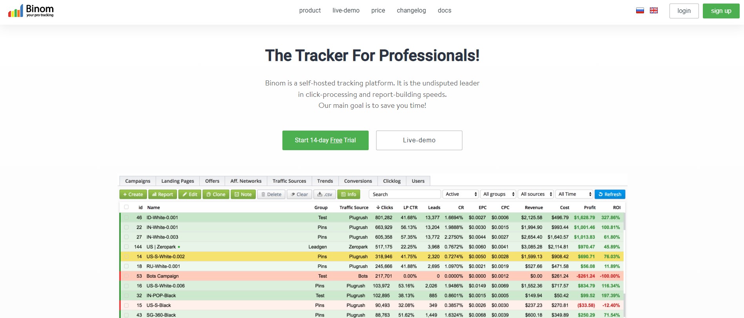Click the Edit pencil button
The width and height of the screenshot is (744, 318).
tap(190, 194)
